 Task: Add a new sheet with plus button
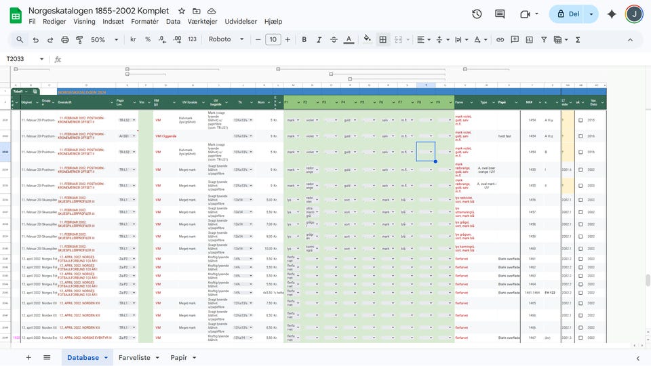tap(28, 357)
